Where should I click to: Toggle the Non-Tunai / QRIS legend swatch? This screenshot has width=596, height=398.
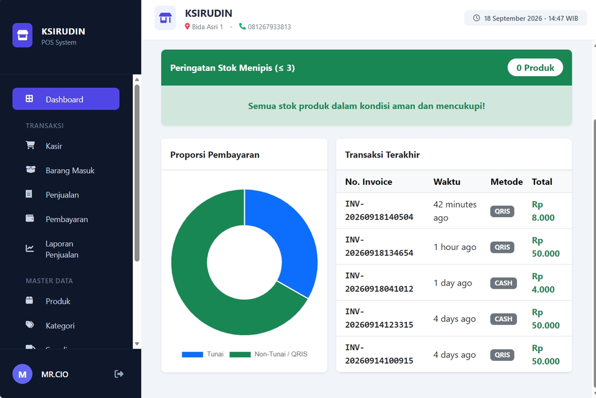240,354
